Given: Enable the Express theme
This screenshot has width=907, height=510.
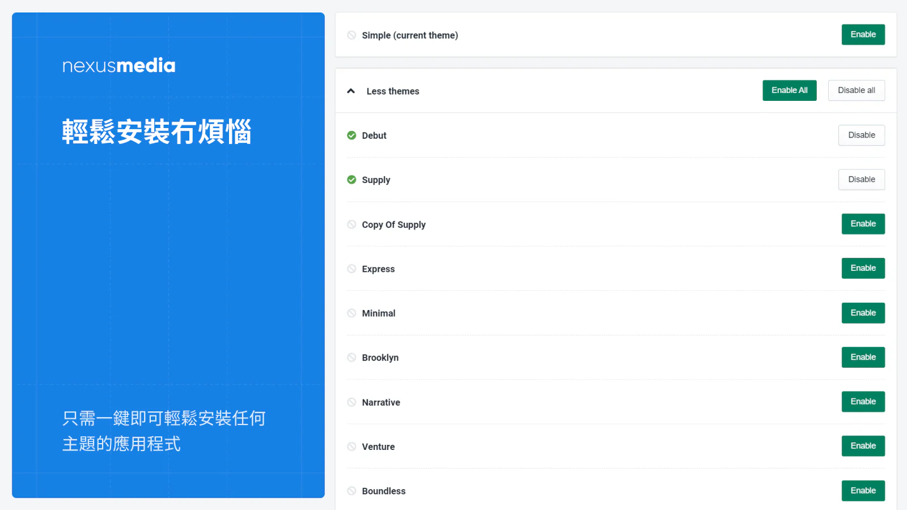Looking at the screenshot, I should click(863, 268).
